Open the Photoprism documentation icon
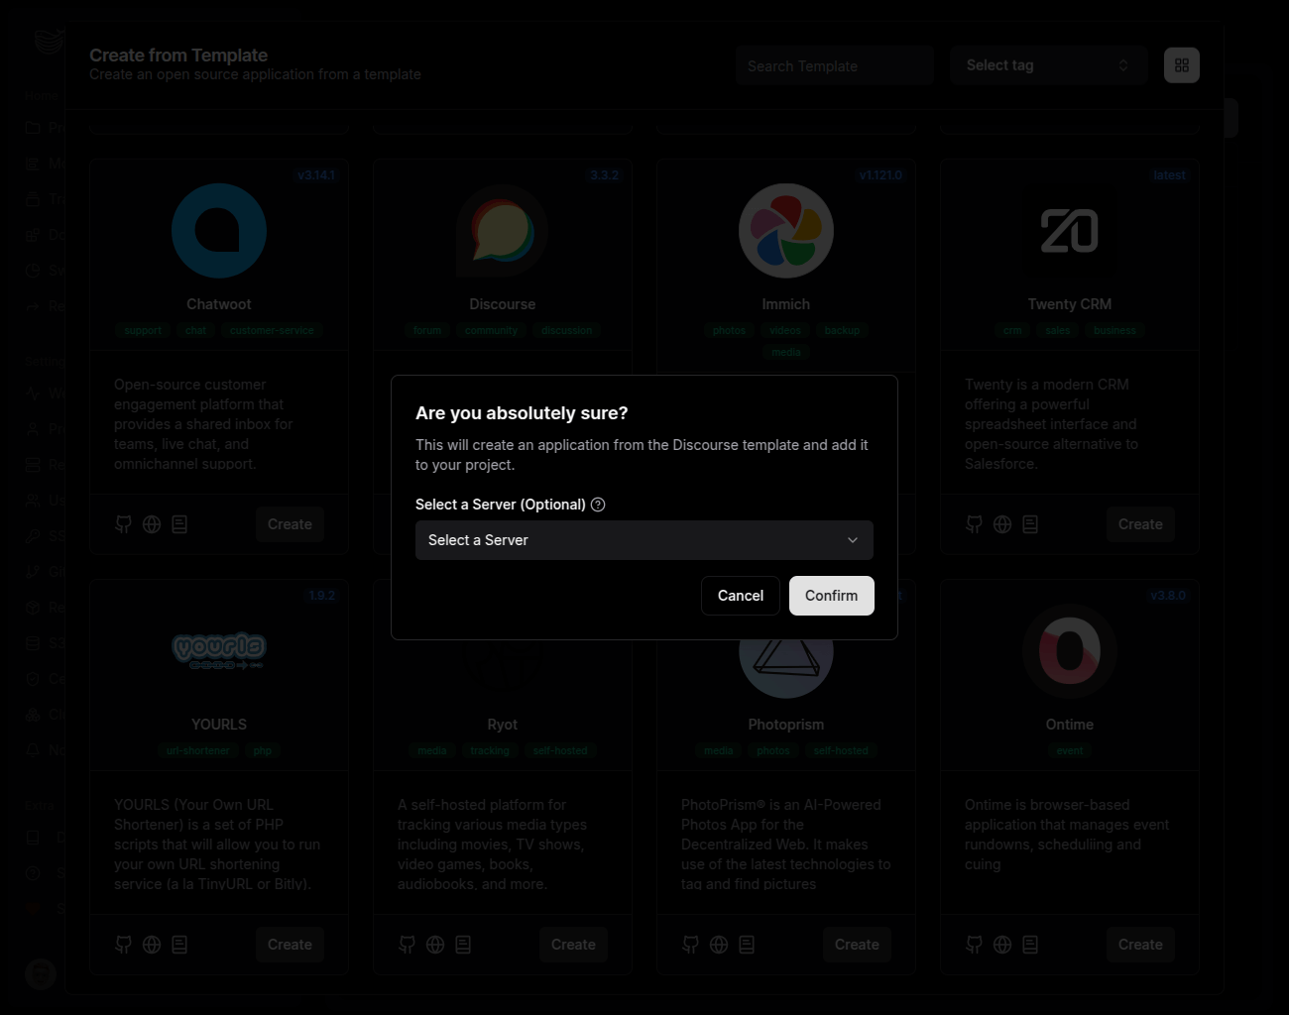1289x1015 pixels. pyautogui.click(x=747, y=945)
